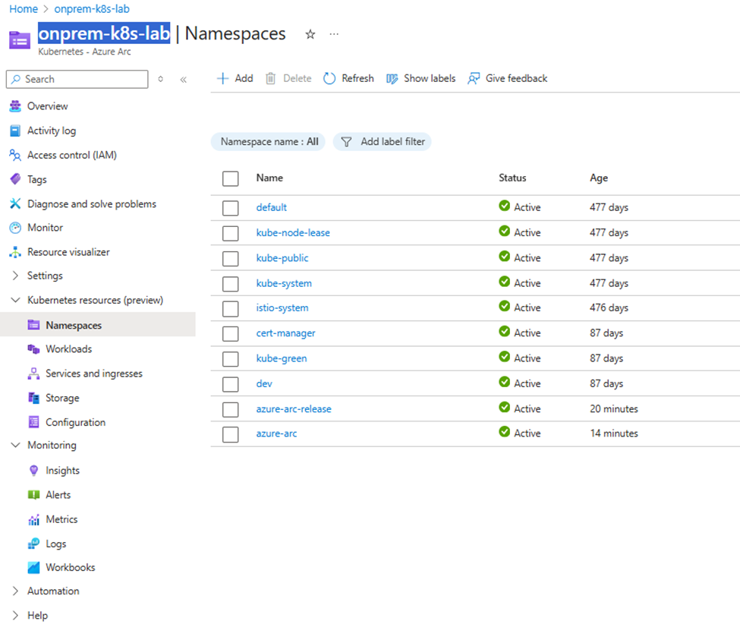Image resolution: width=740 pixels, height=624 pixels.
Task: Check the box for kube-node-lease namespace
Action: (230, 233)
